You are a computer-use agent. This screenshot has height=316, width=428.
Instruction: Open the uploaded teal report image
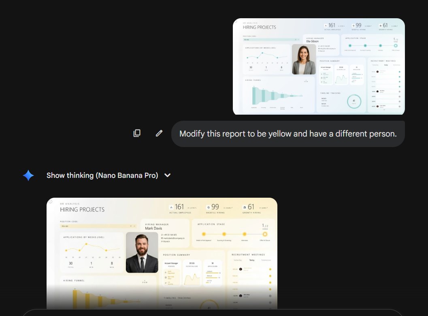319,66
